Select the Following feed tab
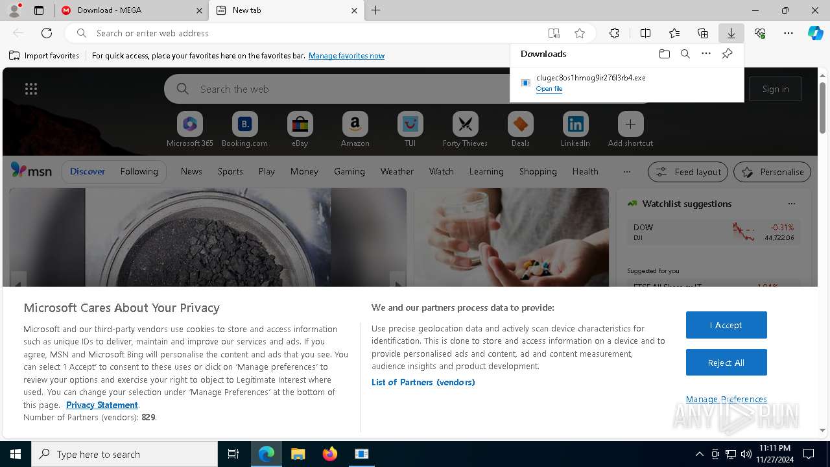830x467 pixels. pyautogui.click(x=139, y=171)
